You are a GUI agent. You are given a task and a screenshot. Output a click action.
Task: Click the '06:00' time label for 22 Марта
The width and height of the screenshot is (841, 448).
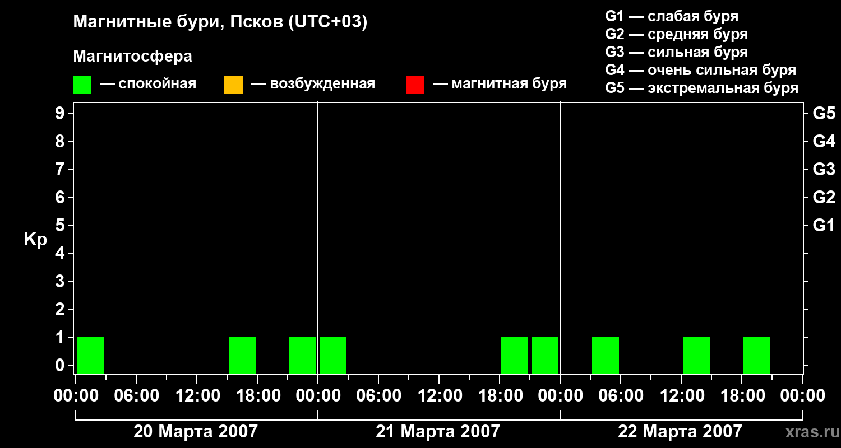click(x=621, y=396)
